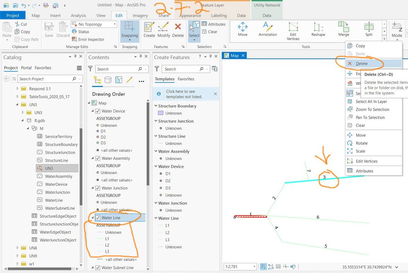
Task: Choose Rotate in the context menu
Action: coord(374,143)
